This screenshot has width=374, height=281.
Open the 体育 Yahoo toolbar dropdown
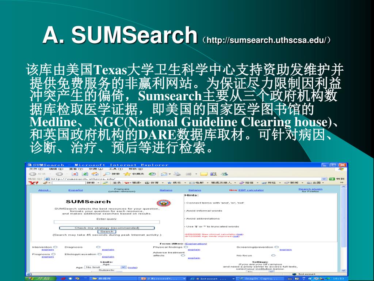(163, 183)
